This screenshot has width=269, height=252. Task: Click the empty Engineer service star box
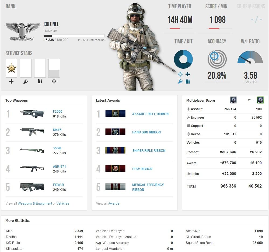pyautogui.click(x=26, y=68)
